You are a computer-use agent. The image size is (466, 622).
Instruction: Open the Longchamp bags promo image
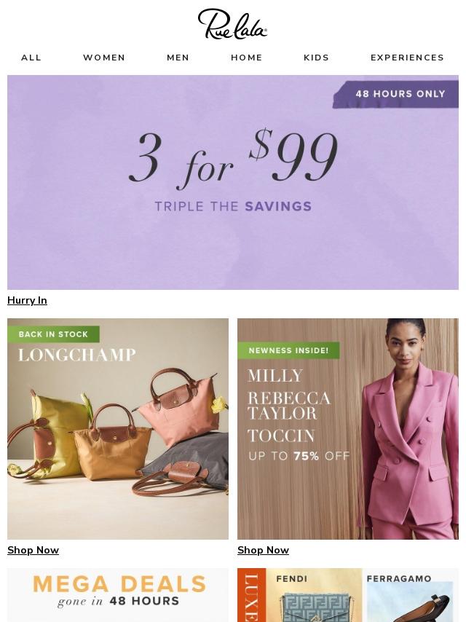pos(118,428)
